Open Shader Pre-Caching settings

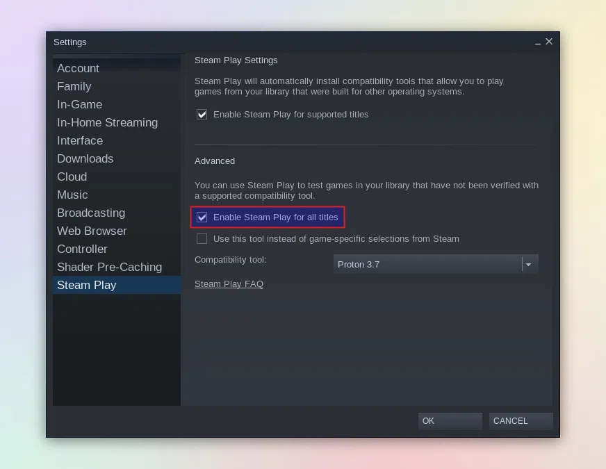117,267
